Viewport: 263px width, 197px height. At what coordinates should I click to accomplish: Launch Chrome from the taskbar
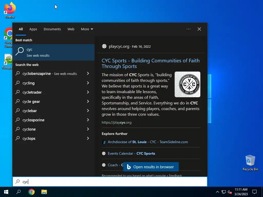coord(32,192)
